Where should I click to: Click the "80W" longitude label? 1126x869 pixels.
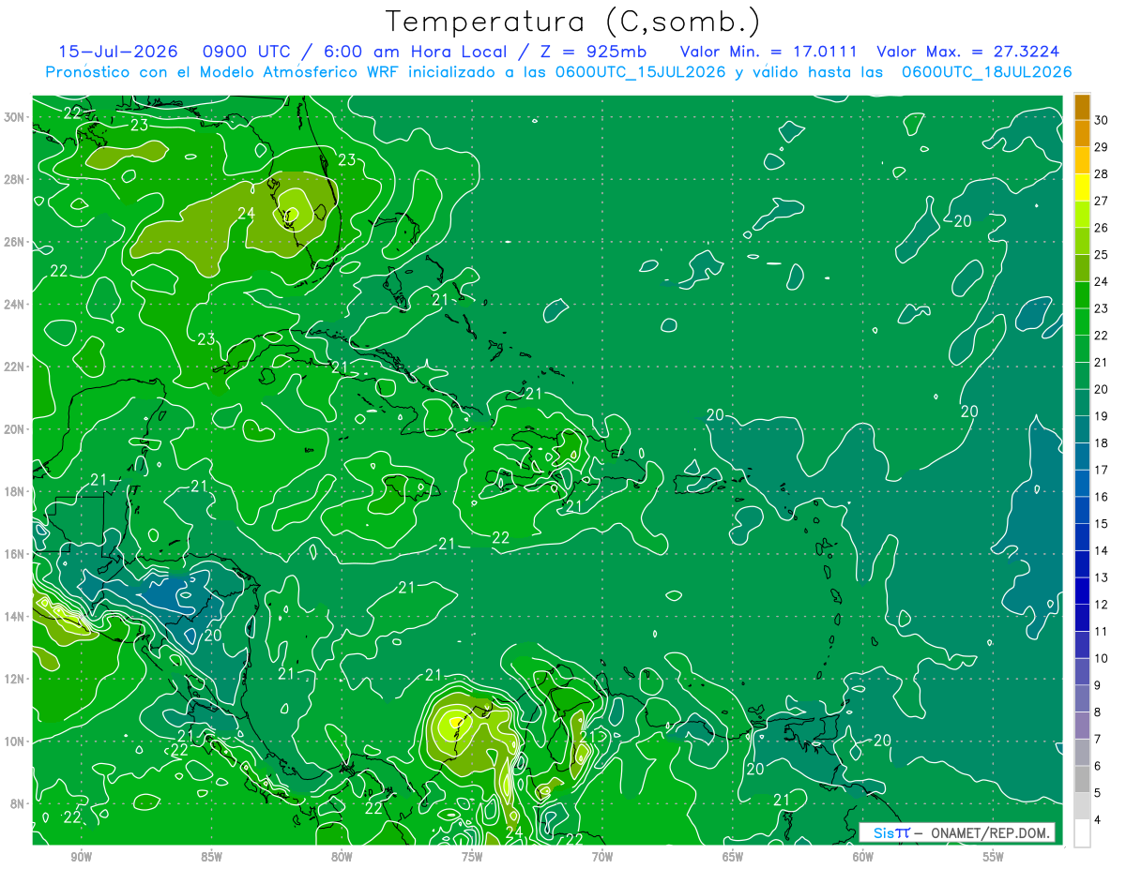[x=342, y=857]
